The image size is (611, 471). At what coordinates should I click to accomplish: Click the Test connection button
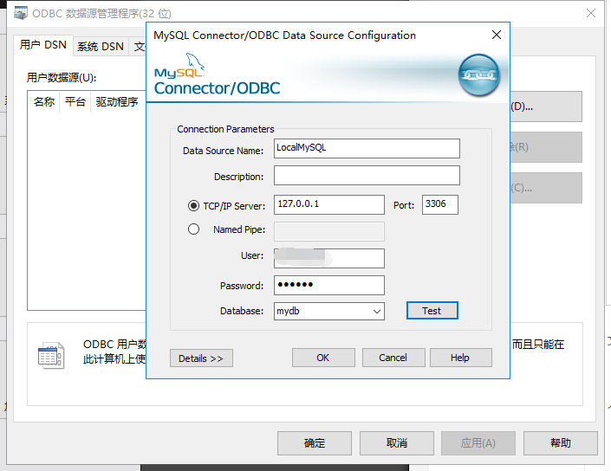click(432, 311)
